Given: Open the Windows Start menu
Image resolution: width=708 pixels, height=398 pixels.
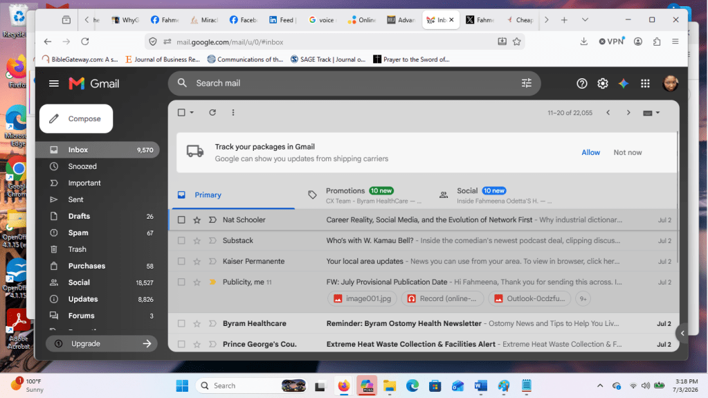Looking at the screenshot, I should tap(183, 386).
